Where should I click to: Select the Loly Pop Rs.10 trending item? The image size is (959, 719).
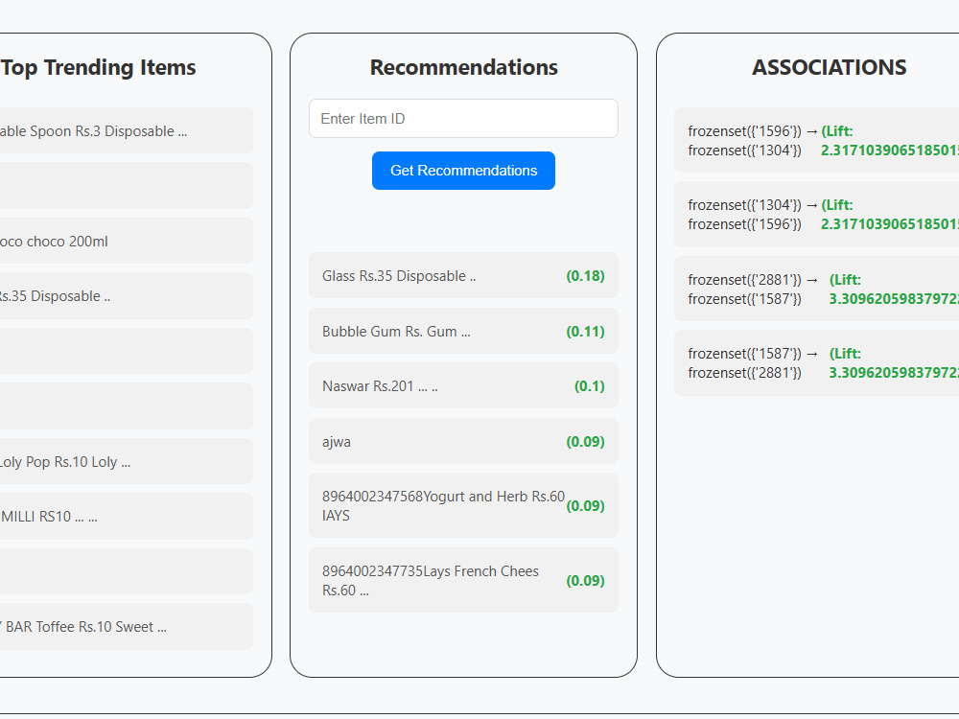(126, 462)
